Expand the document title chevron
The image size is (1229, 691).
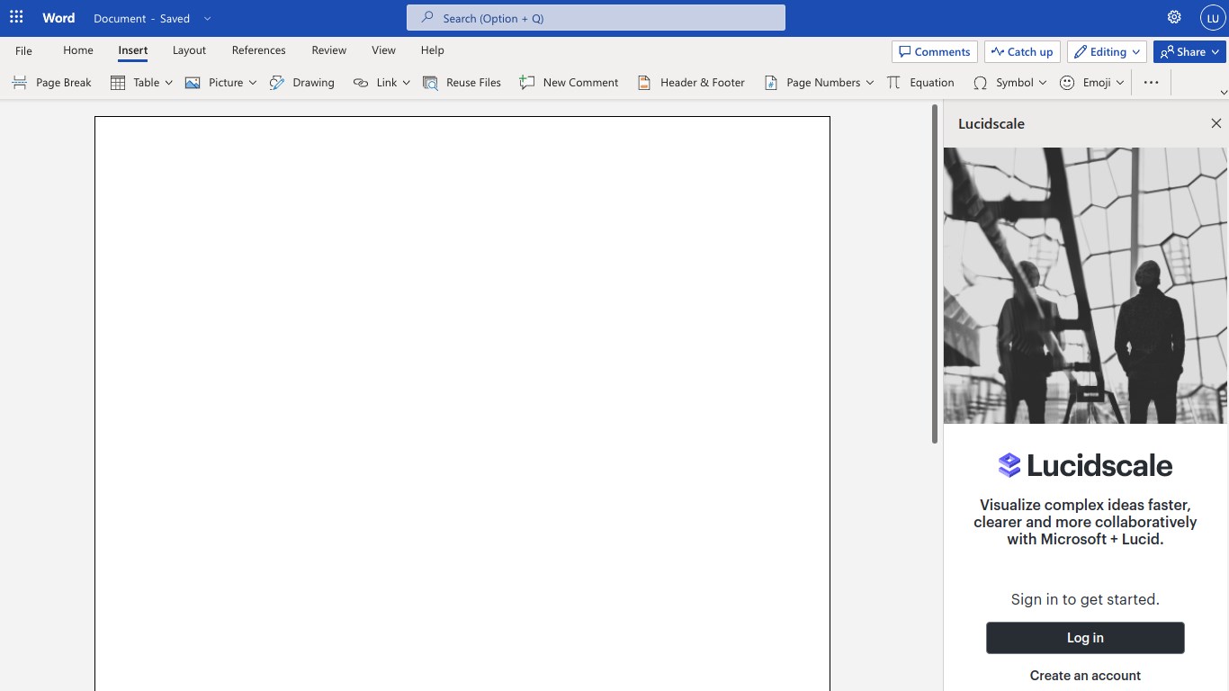(x=208, y=18)
